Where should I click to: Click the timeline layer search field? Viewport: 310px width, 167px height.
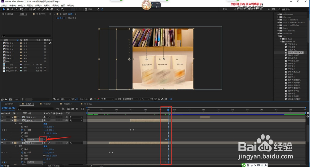[36, 109]
